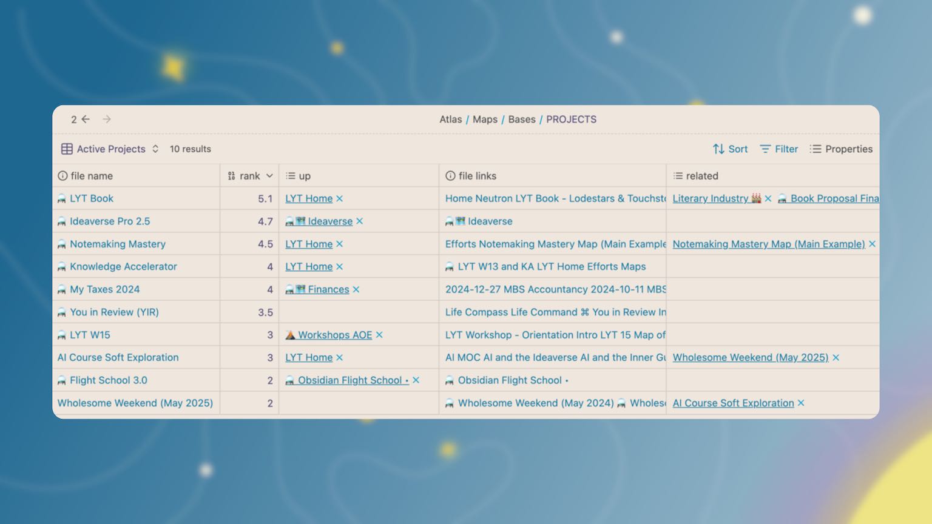
Task: Open Wholesome Weekend (May 2025) file name
Action: pos(135,403)
